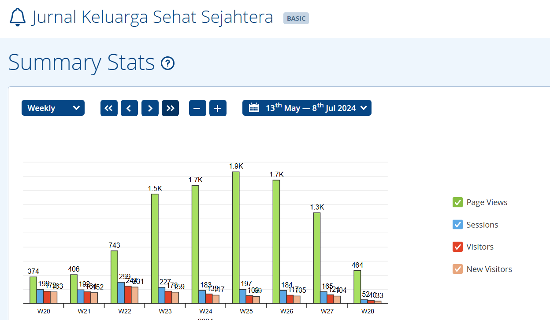Go to next period with right arrow
Screen dimensions: 550x320
point(150,108)
